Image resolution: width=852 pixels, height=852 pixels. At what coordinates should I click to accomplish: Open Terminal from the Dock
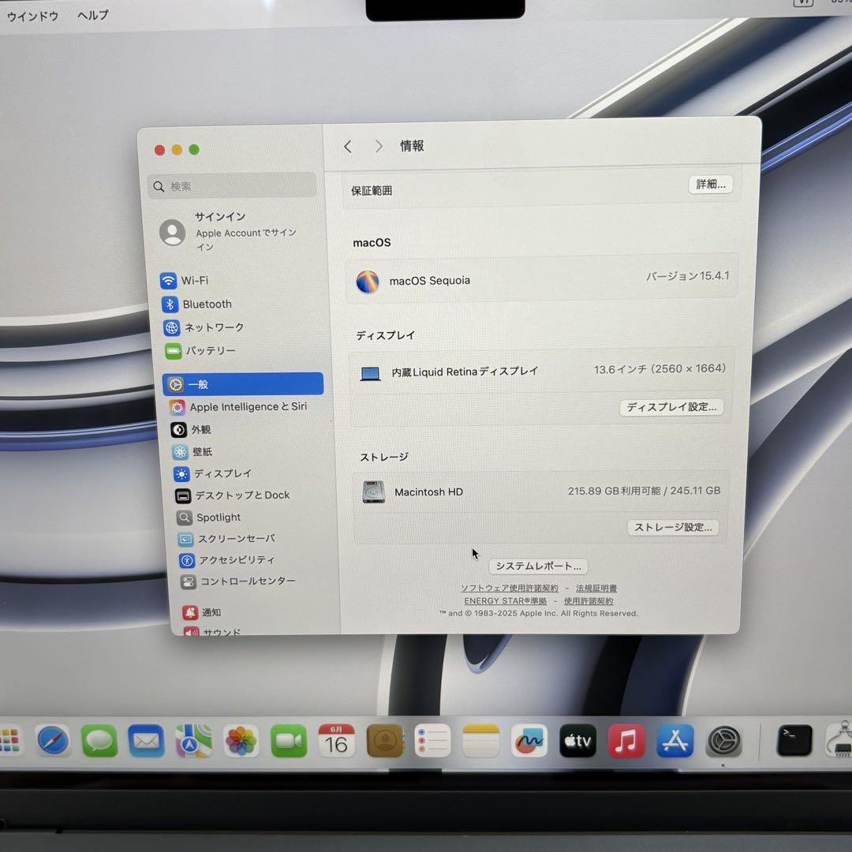tap(794, 741)
